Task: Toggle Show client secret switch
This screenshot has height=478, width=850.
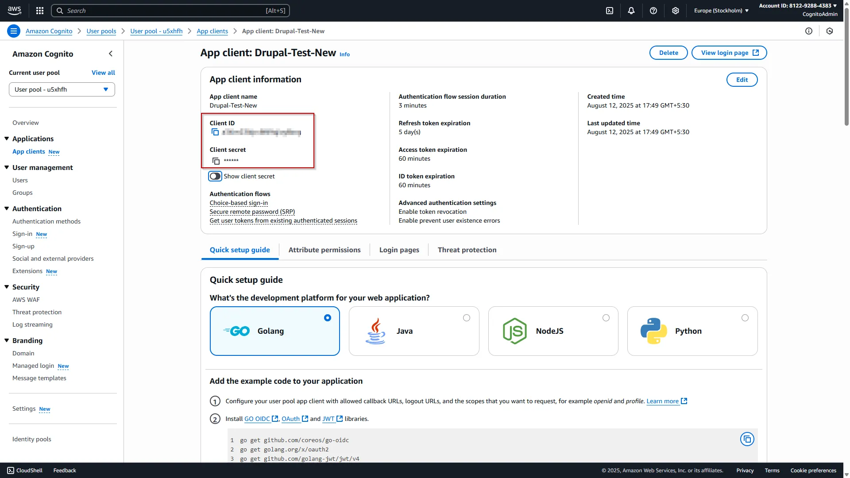Action: coord(215,176)
